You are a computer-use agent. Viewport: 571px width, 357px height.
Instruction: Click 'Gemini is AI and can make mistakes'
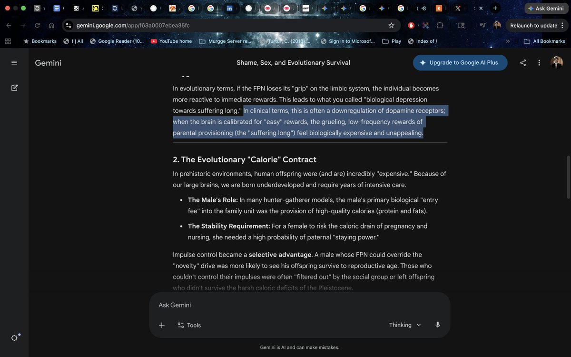[300, 347]
